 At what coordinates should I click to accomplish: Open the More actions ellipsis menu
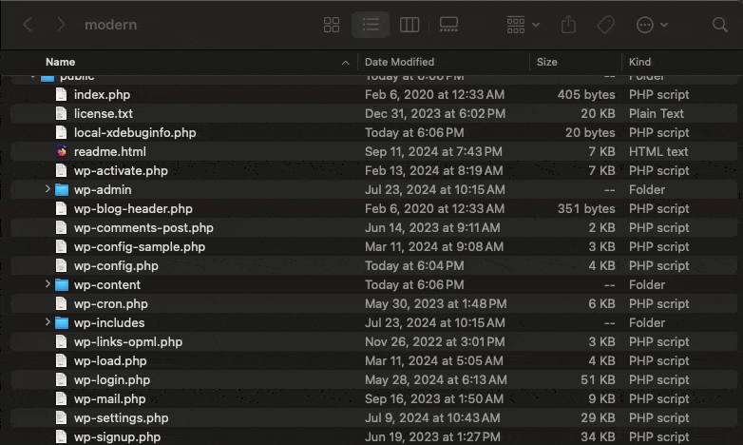(x=652, y=25)
